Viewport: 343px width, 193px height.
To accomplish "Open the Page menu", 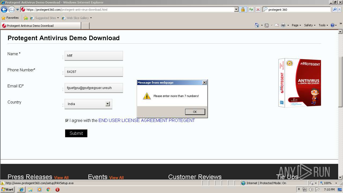I will point(296,25).
